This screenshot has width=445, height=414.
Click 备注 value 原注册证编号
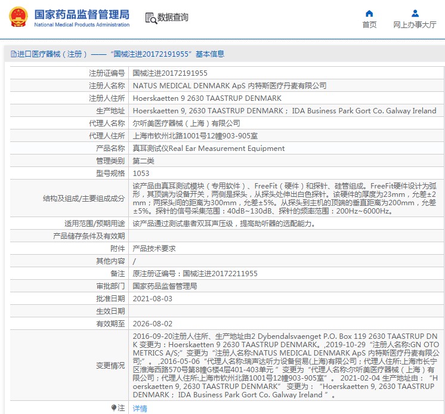pos(195,274)
